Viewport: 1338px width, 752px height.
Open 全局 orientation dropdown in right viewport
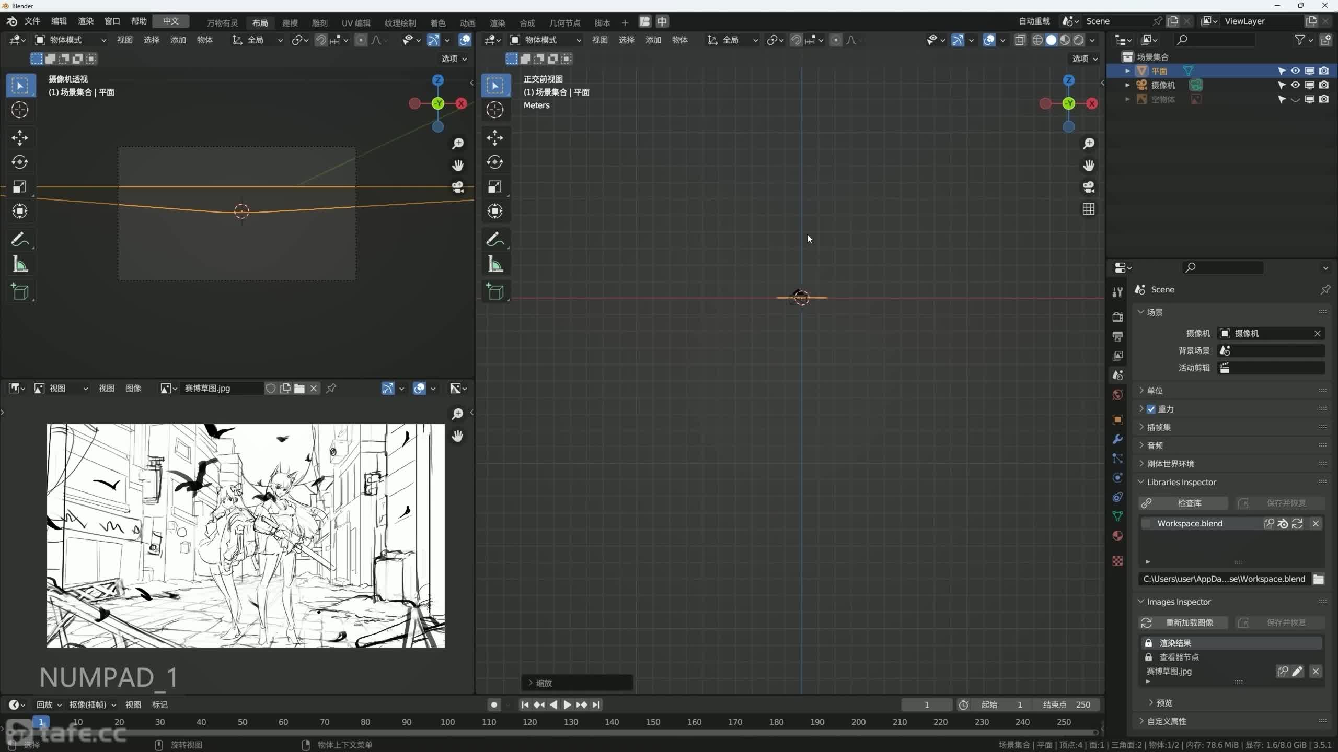pyautogui.click(x=733, y=40)
